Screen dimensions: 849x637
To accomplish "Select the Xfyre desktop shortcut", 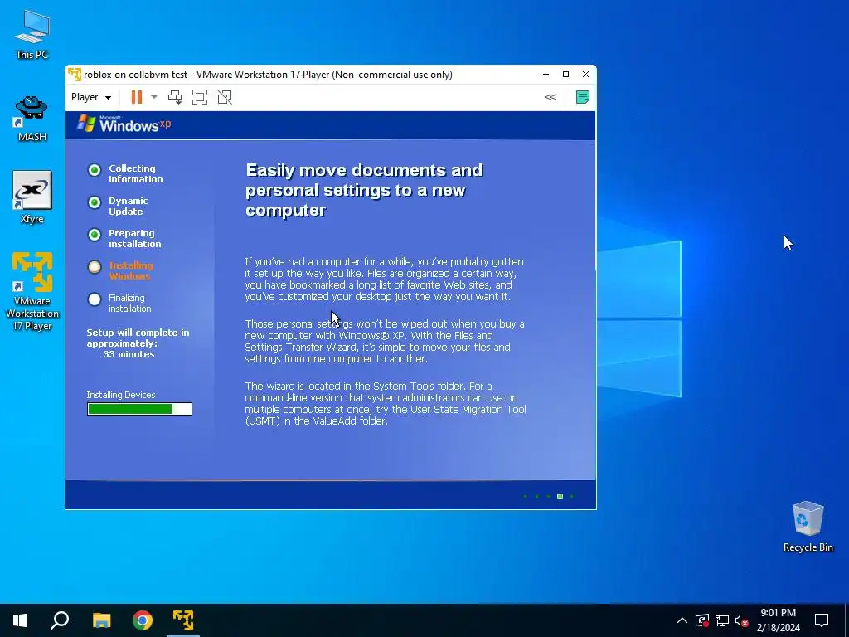I will (x=32, y=197).
